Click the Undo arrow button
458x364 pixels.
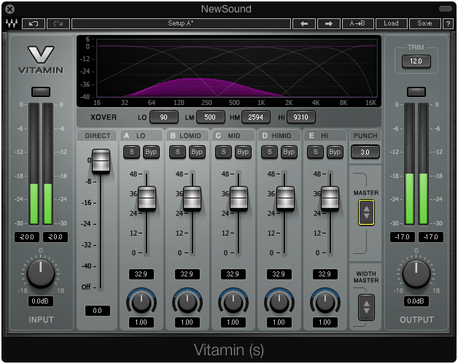pyautogui.click(x=34, y=23)
